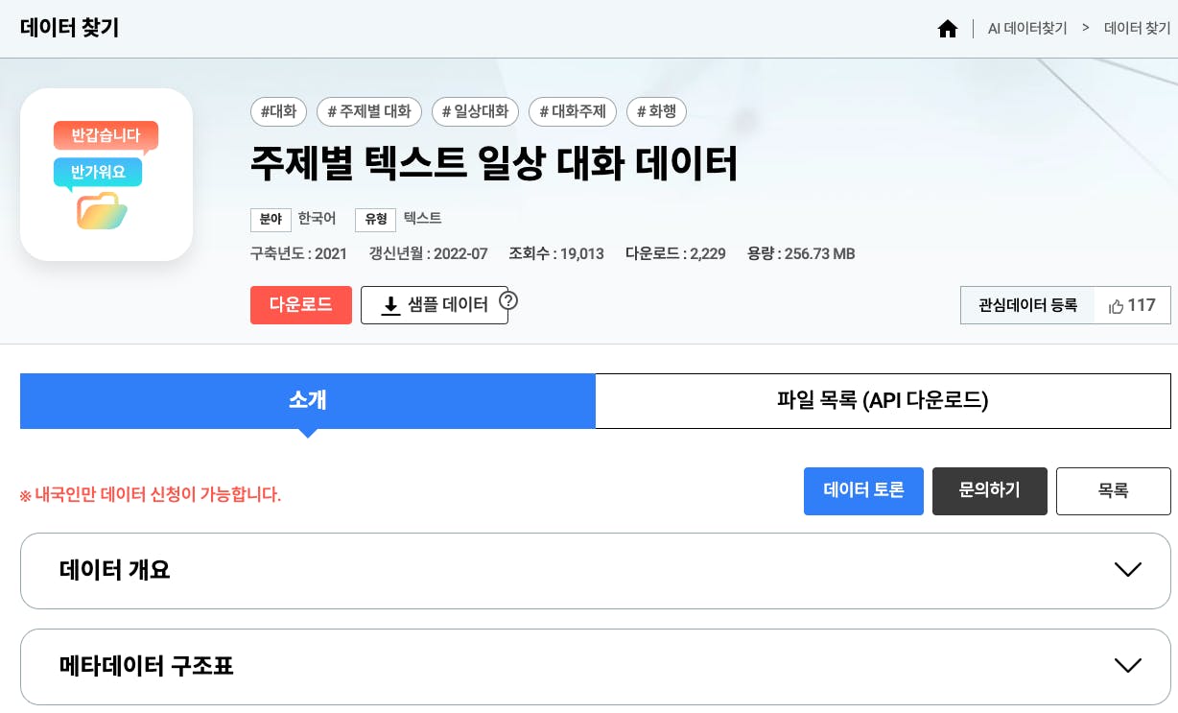Open help question mark icon beside sample data
1178x713 pixels.
point(508,300)
